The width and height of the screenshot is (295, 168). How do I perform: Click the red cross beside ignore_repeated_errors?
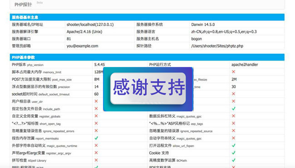[x=96, y=131]
